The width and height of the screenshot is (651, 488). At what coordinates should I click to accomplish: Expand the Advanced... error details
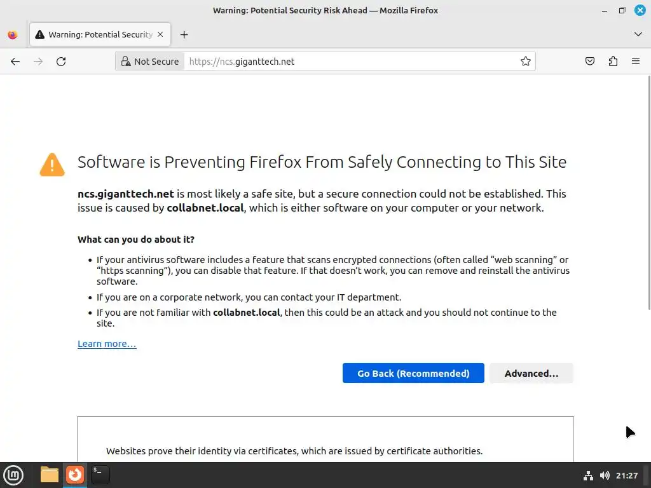click(531, 374)
